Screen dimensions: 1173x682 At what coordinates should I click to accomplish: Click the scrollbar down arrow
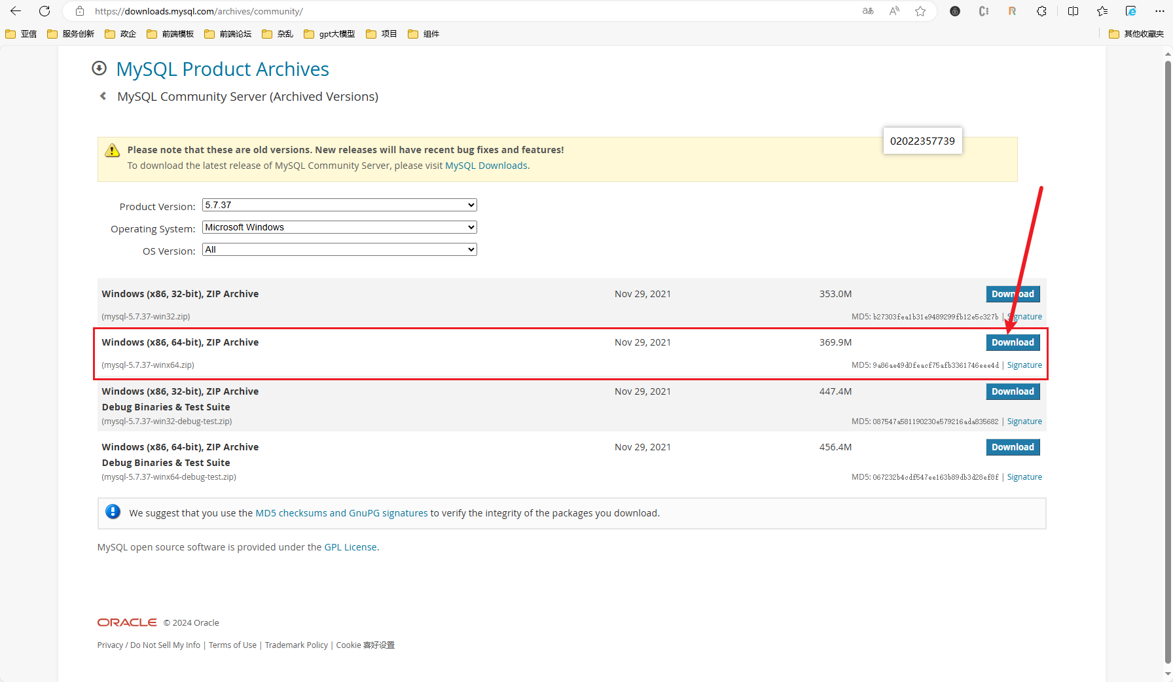pyautogui.click(x=1168, y=674)
